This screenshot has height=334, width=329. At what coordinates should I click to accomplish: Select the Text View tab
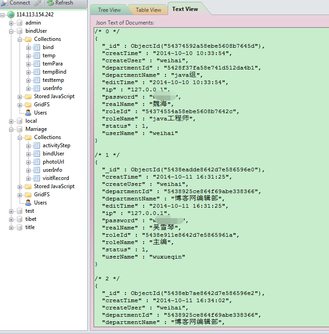pos(185,9)
